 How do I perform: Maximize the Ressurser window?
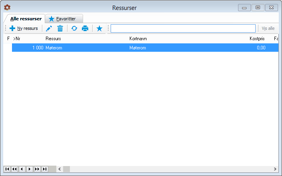pos(258,8)
